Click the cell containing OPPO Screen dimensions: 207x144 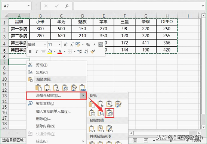(x=167, y=22)
